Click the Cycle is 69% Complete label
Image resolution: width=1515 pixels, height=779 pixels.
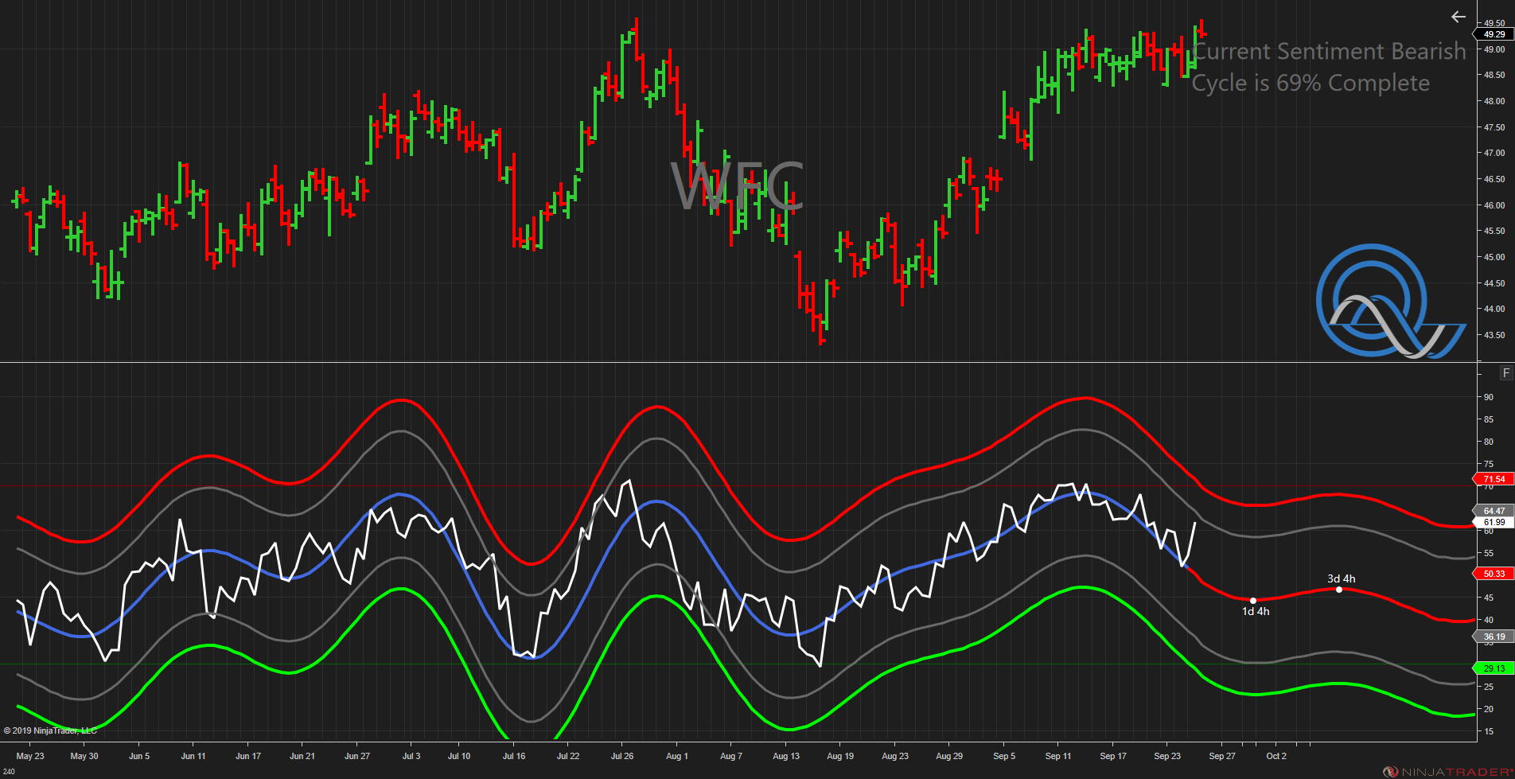(x=1311, y=84)
